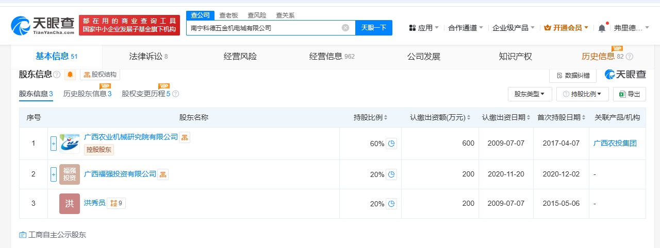
Task: Open the 合作通道 dropdown menu
Action: click(x=466, y=28)
